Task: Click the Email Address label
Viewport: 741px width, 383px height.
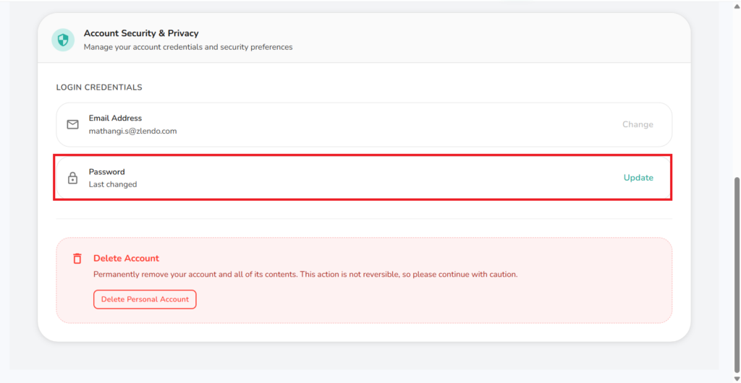Action: [x=115, y=118]
